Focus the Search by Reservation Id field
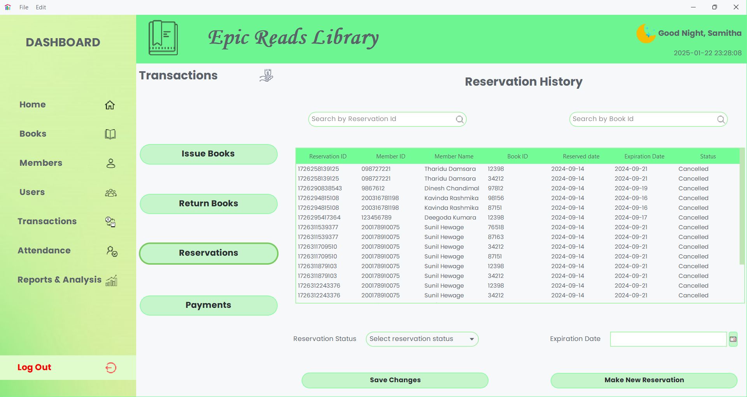747x397 pixels. (x=381, y=119)
